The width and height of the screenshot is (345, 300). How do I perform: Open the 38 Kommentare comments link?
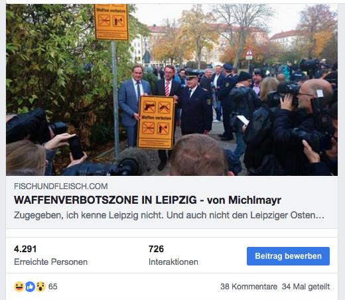coord(249,287)
